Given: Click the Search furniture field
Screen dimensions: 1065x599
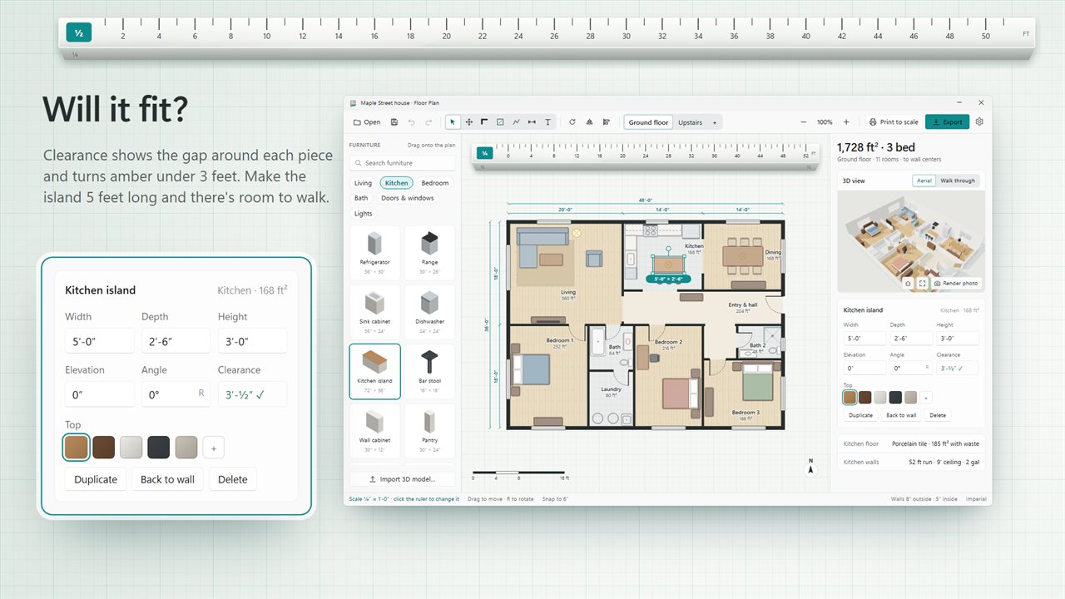Looking at the screenshot, I should point(403,163).
